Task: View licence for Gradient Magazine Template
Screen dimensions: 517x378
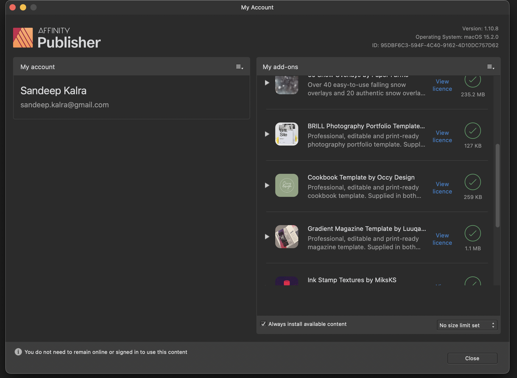Action: pos(442,239)
